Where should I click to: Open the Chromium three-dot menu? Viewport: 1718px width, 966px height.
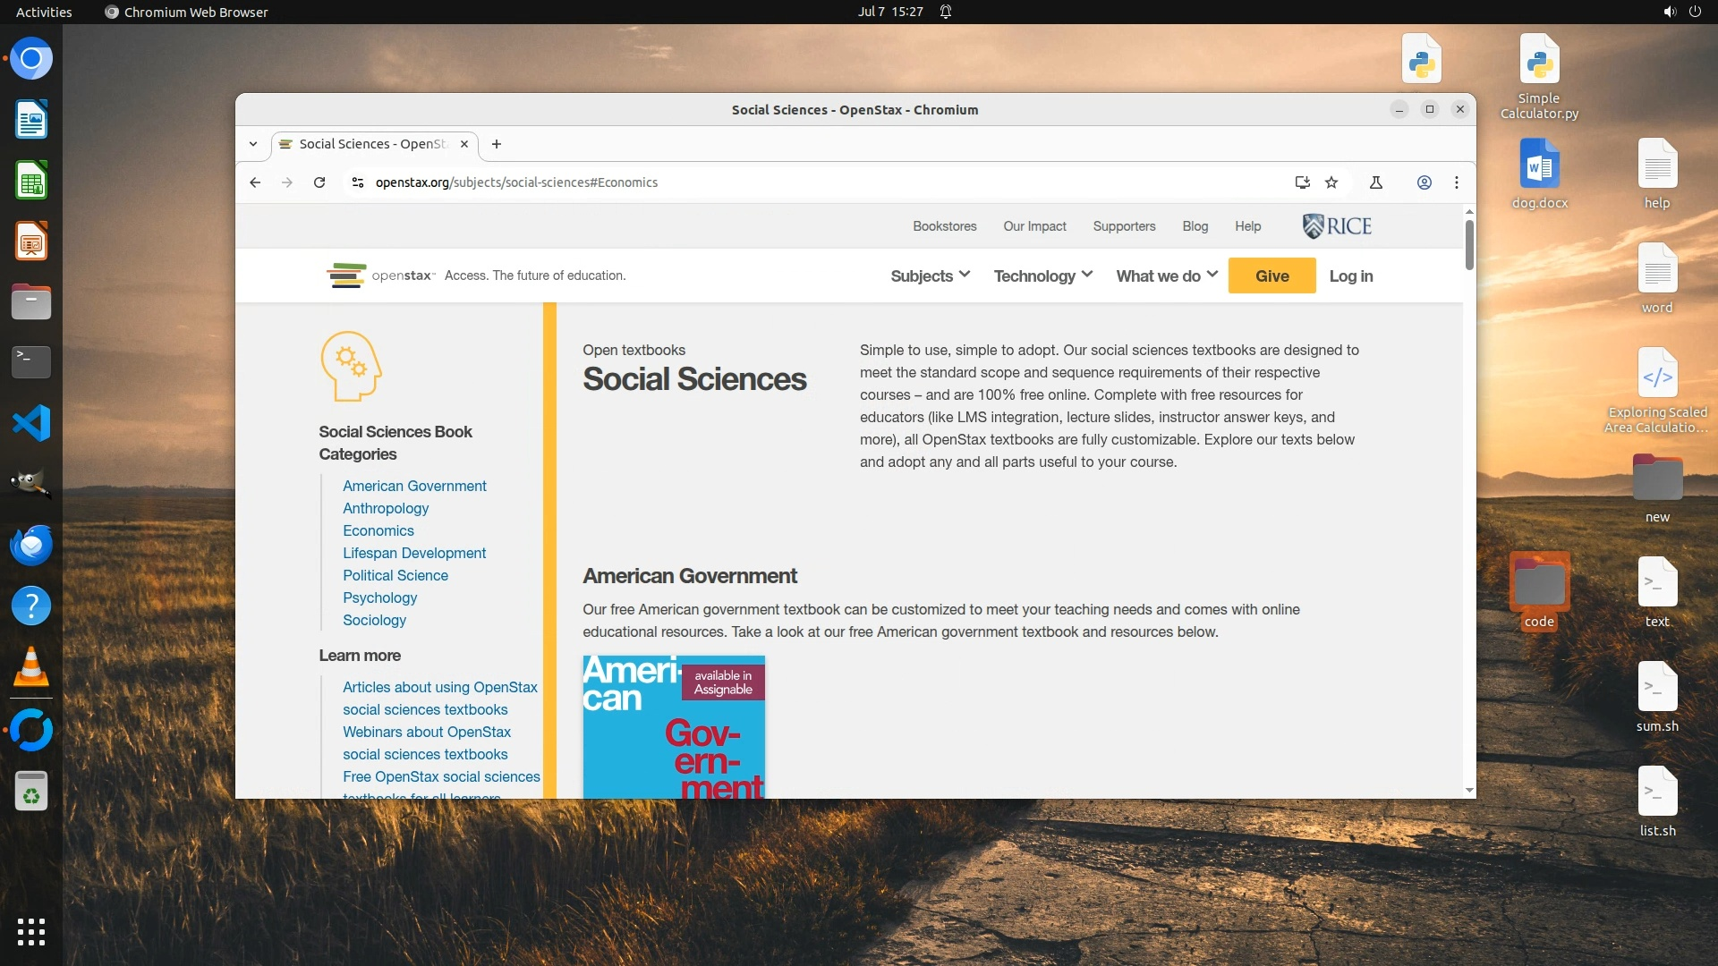pyautogui.click(x=1457, y=182)
